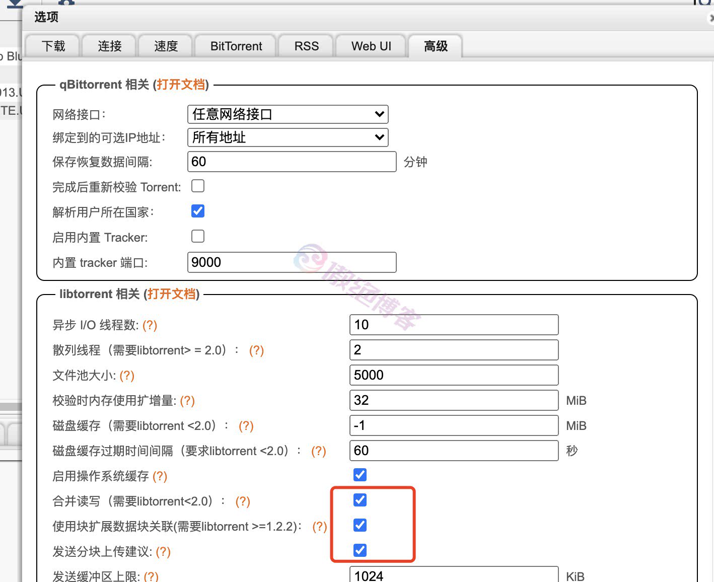Viewport: 714px width, 582px height.
Task: Enable 完成后重新校验 Torrent checkbox
Action: pyautogui.click(x=197, y=186)
